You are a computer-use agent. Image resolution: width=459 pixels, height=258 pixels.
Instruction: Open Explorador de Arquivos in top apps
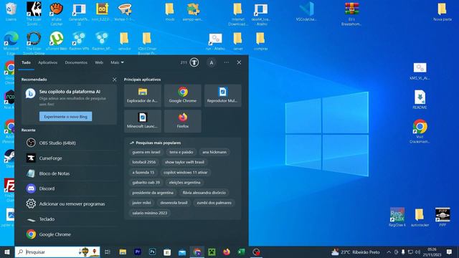pyautogui.click(x=143, y=95)
